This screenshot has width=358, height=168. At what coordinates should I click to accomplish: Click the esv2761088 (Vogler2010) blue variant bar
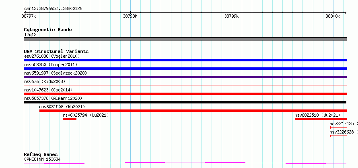pyautogui.click(x=185, y=60)
